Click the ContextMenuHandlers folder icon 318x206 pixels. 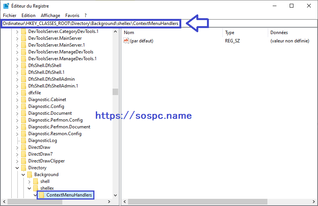[x=42, y=195]
